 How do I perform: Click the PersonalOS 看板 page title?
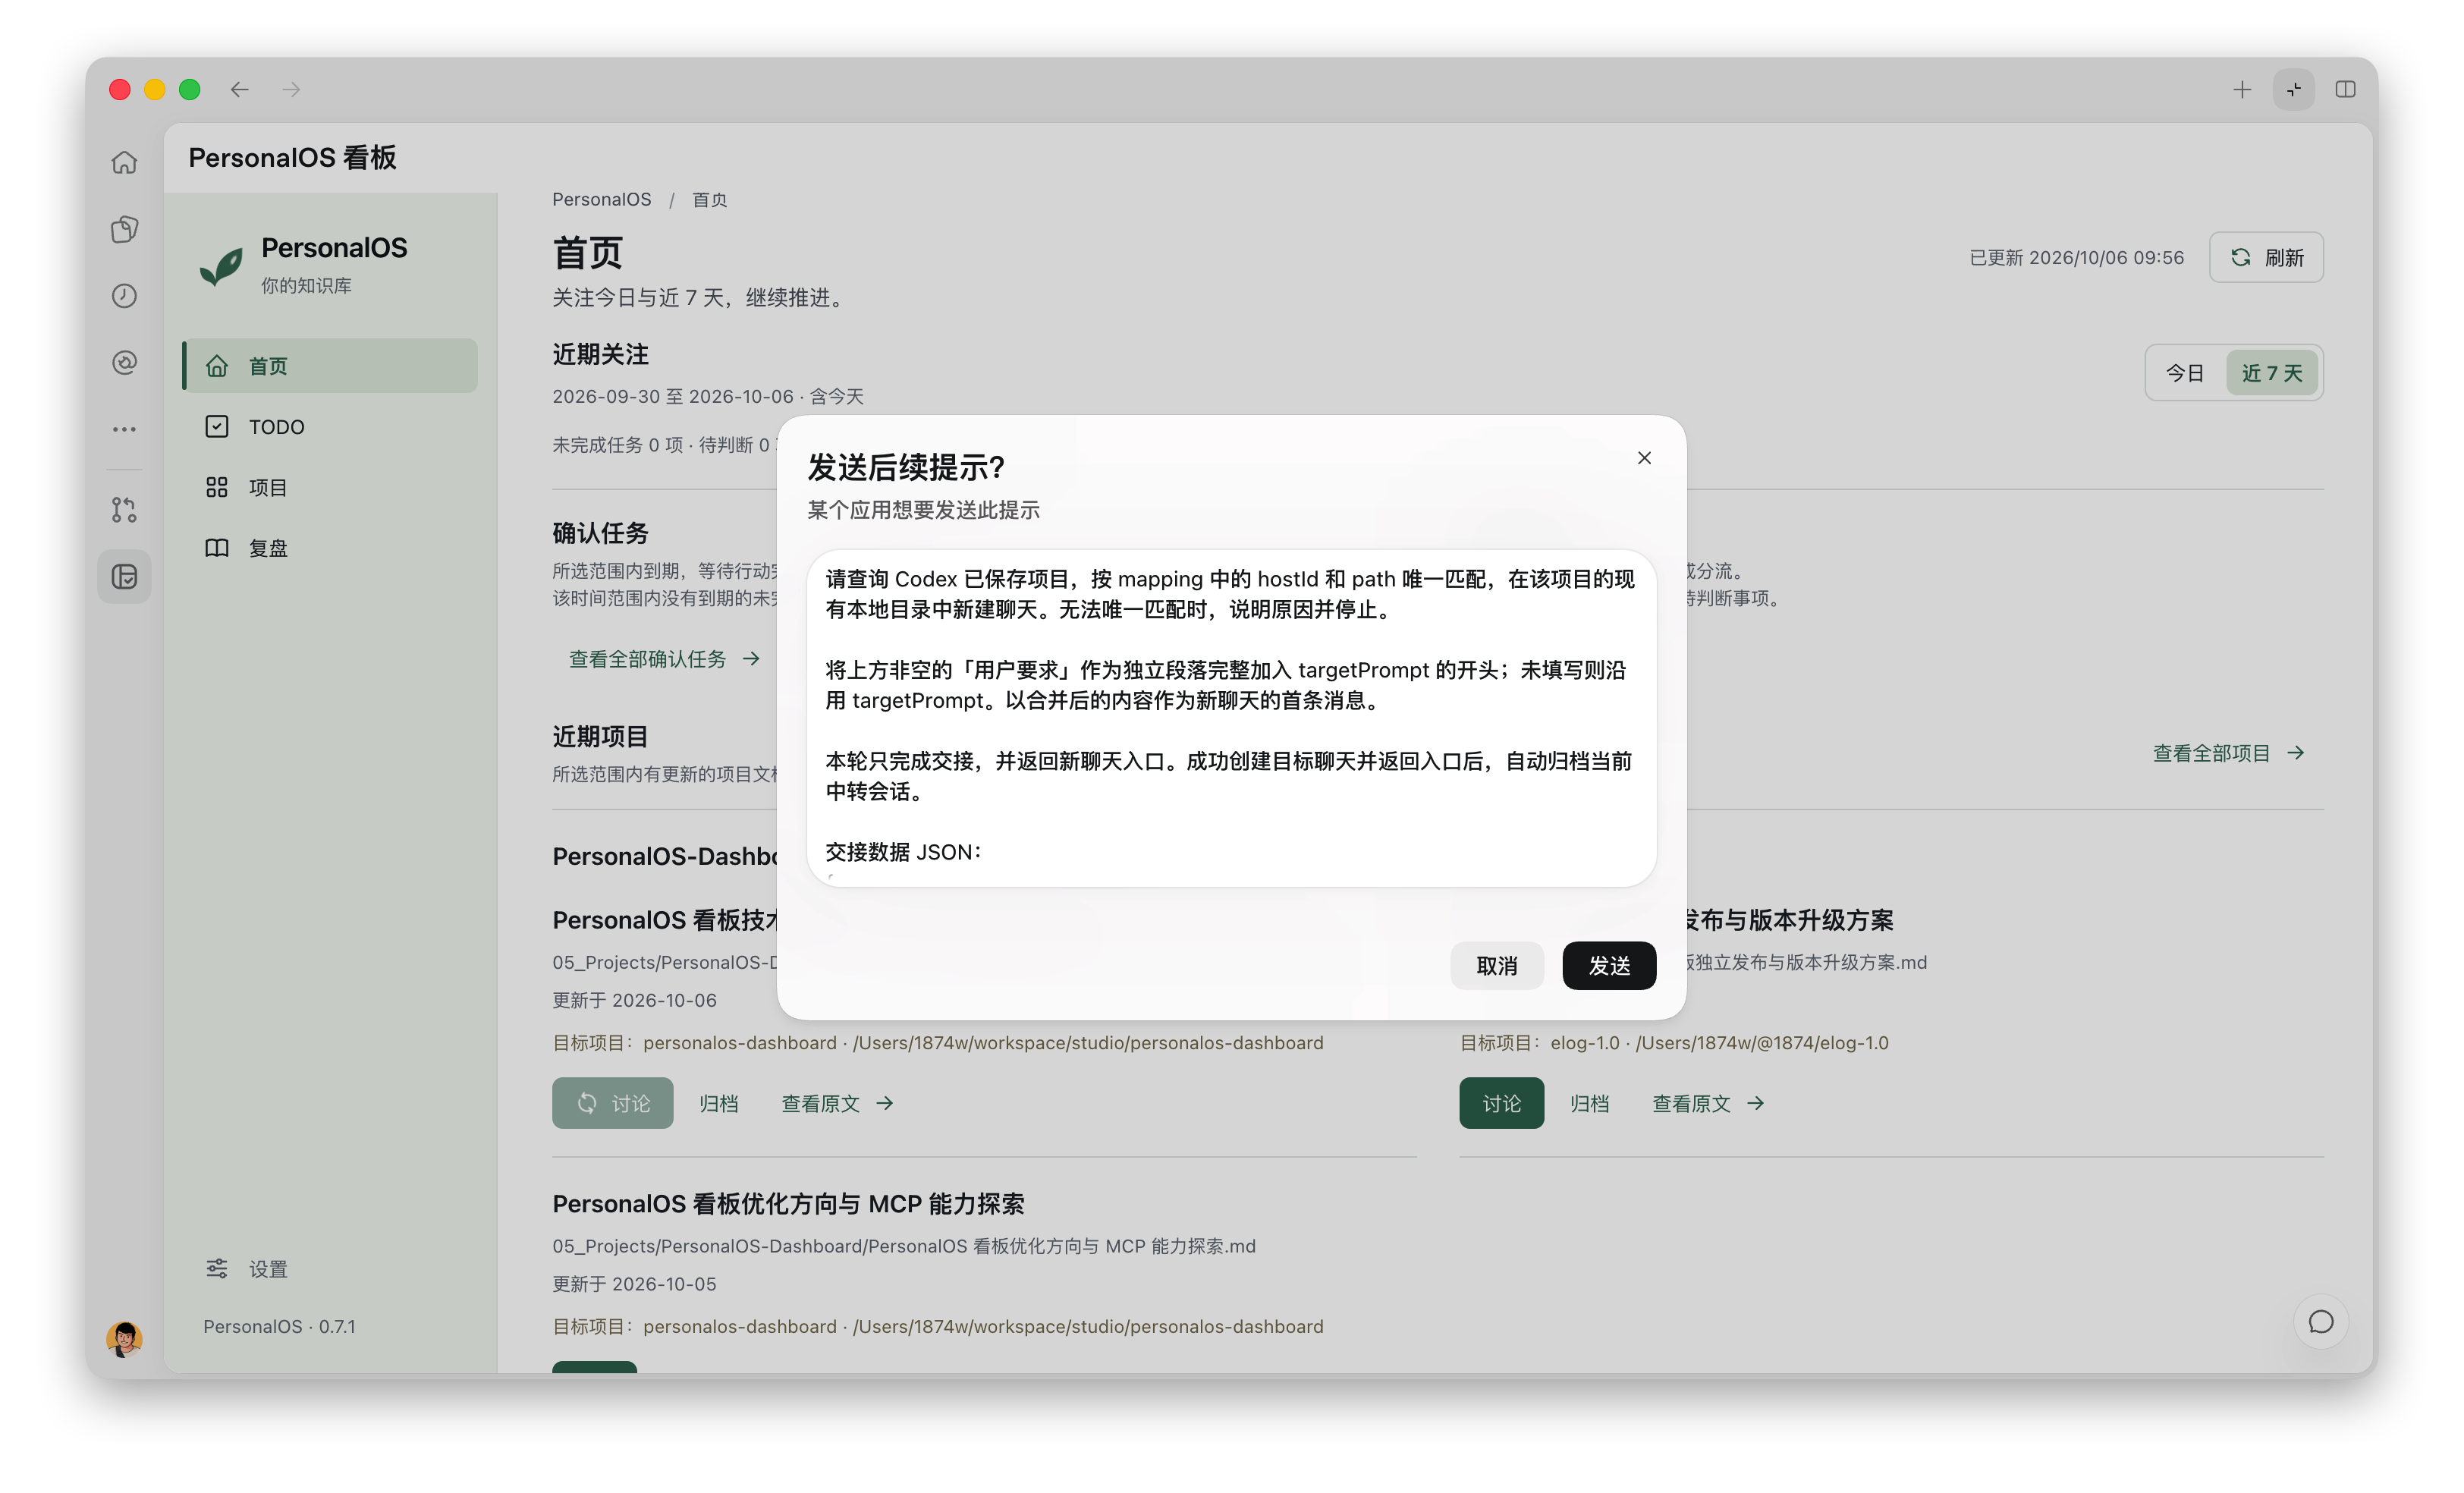tap(292, 157)
